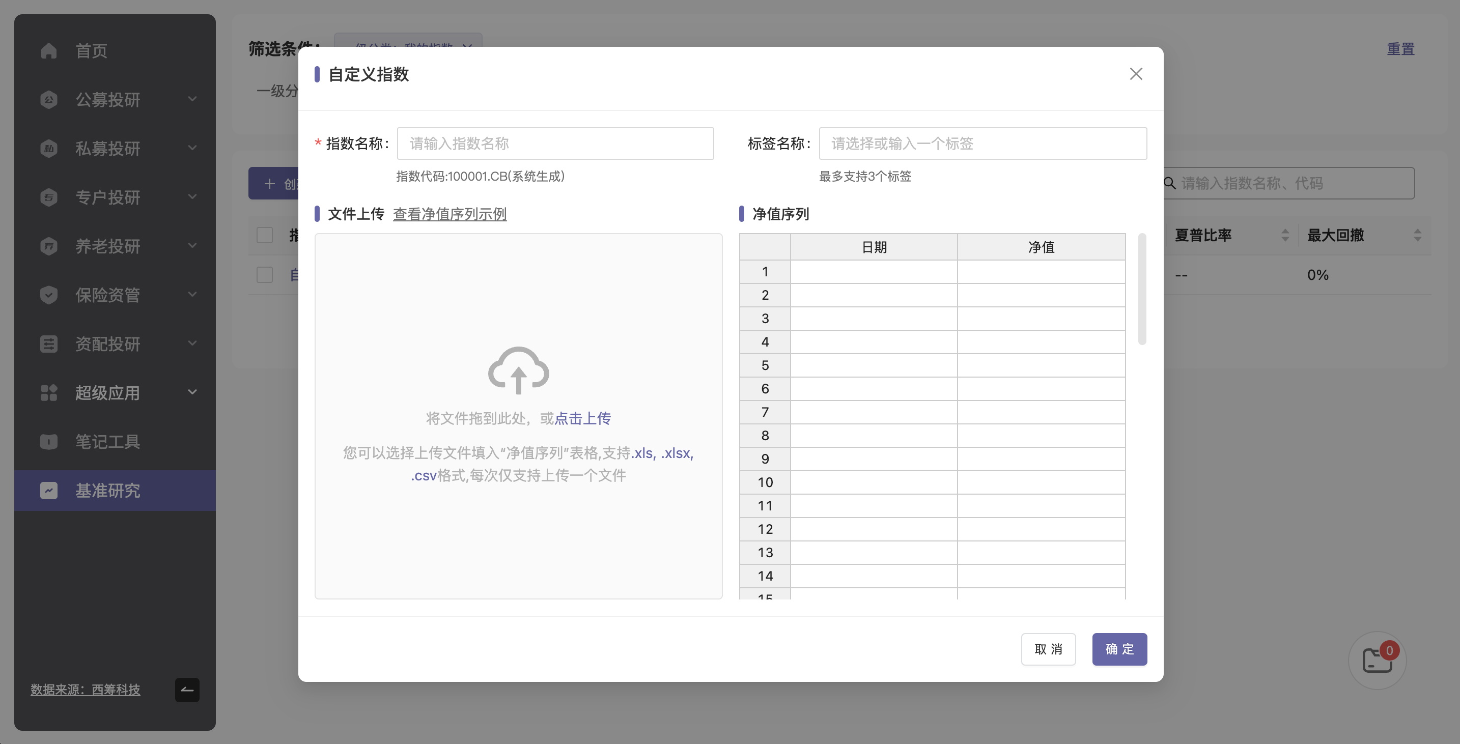Toggle the table header select-all checkbox
The width and height of the screenshot is (1460, 744).
[265, 235]
